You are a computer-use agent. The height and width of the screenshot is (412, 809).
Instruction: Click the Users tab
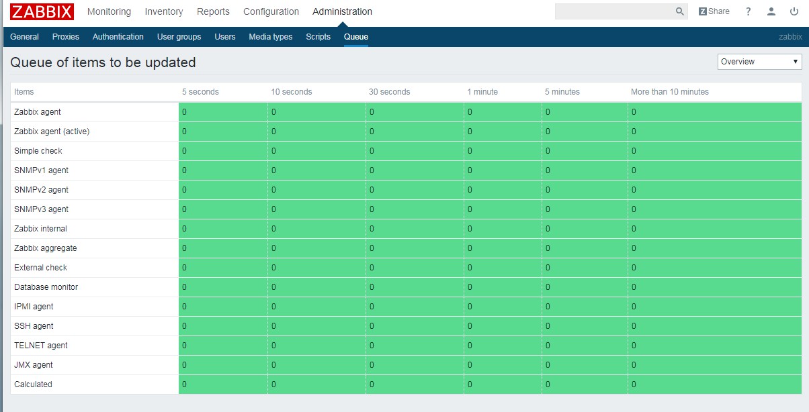[225, 37]
